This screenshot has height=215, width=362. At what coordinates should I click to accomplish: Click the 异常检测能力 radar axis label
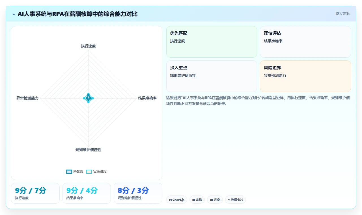point(27,98)
